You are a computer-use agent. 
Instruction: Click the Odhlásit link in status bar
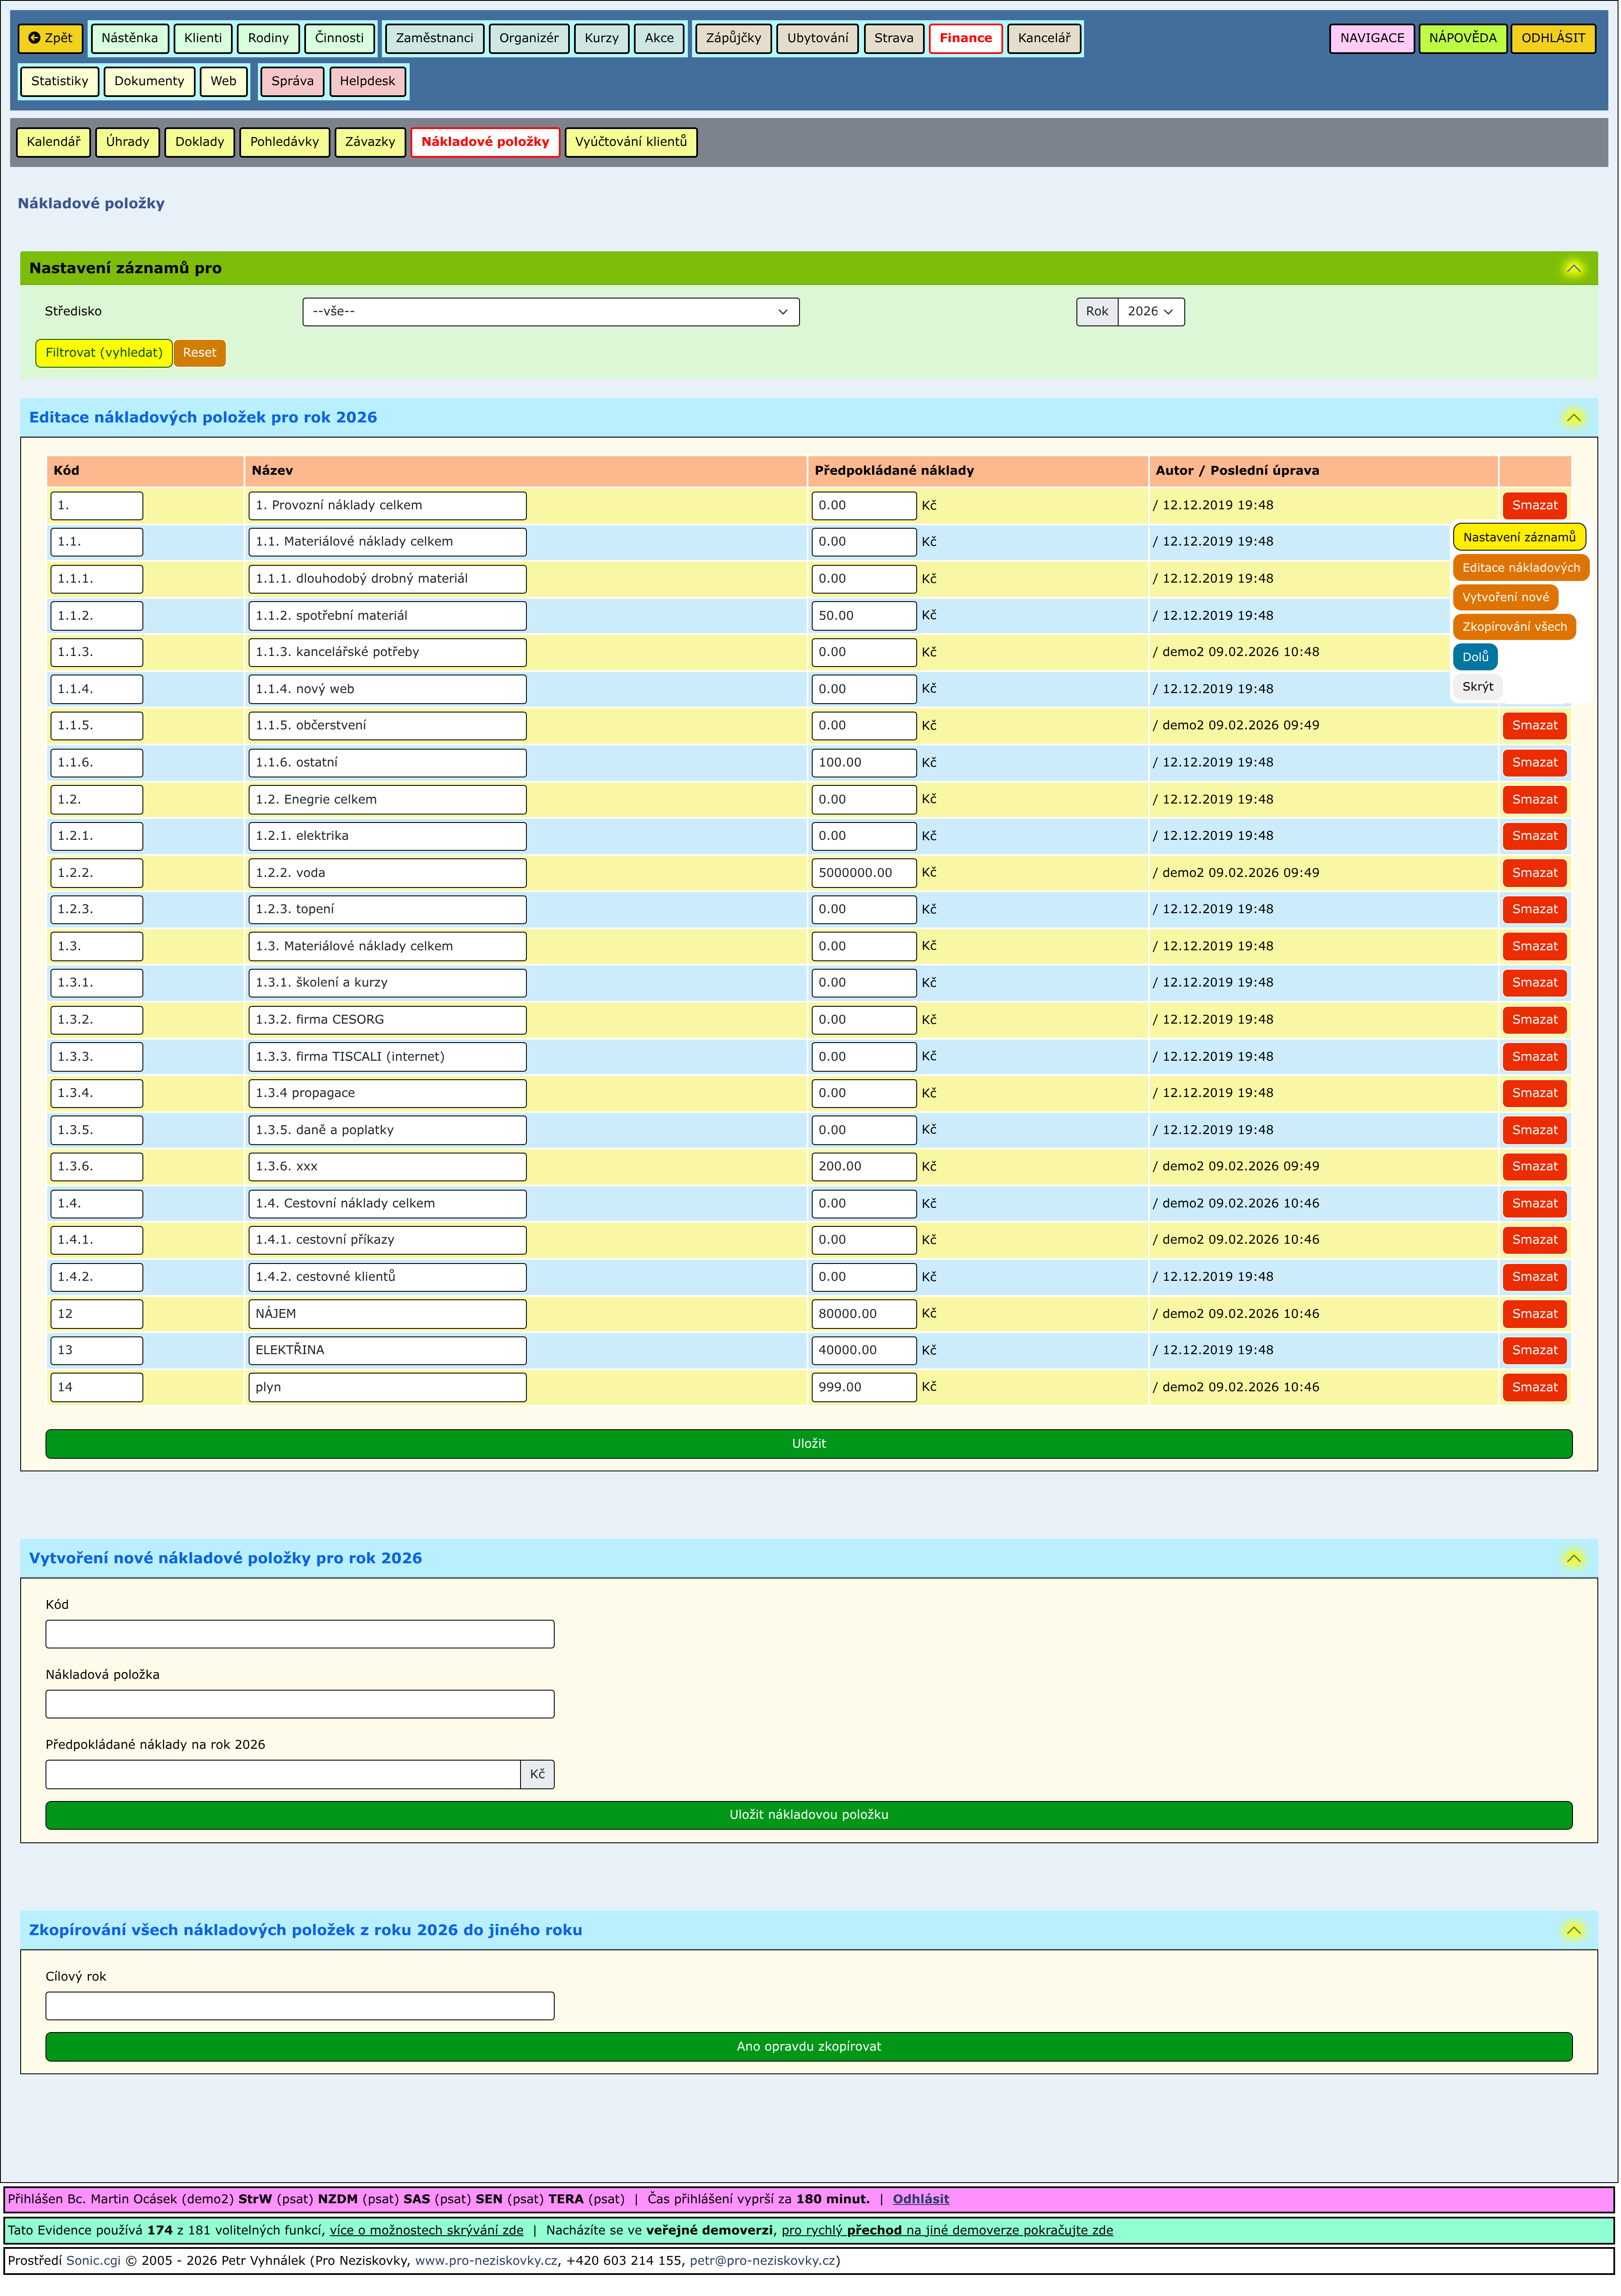click(x=920, y=2200)
